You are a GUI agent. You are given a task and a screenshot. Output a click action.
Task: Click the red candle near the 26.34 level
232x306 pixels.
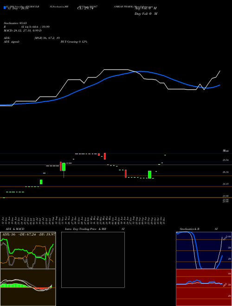(x=126, y=174)
